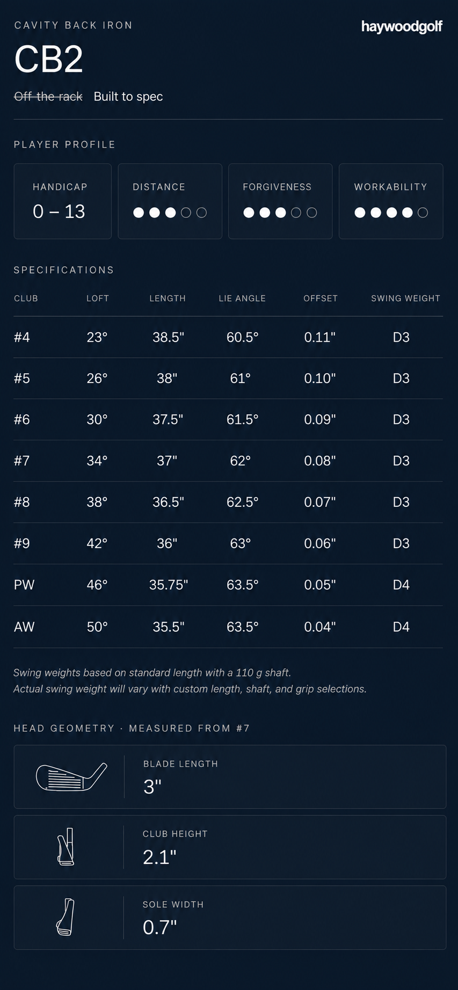Screen dimensions: 458x990
Task: Open the Handicap 0 – 13 card
Action: click(x=62, y=201)
